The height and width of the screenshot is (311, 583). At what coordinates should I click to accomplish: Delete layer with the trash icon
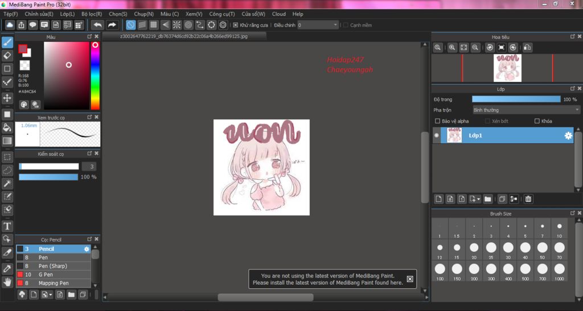click(528, 199)
